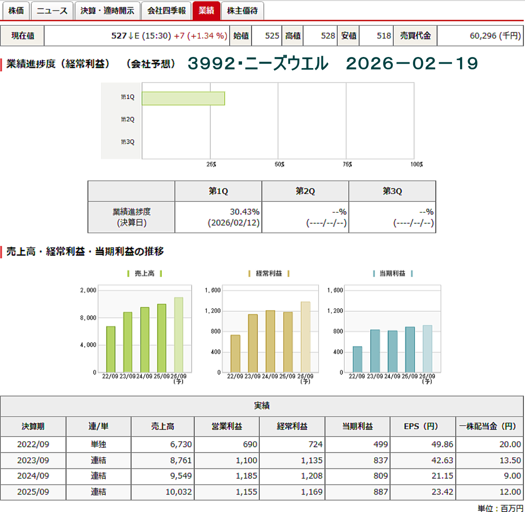Click the 売買代金 label in quote bar

[x=415, y=36]
